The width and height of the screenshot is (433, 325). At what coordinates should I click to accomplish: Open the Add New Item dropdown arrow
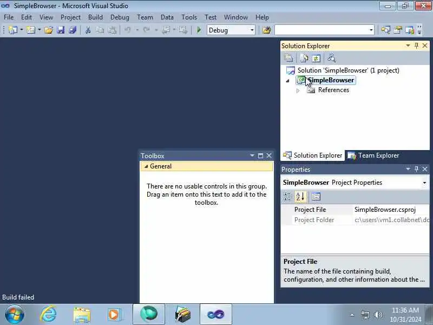[x=40, y=30]
